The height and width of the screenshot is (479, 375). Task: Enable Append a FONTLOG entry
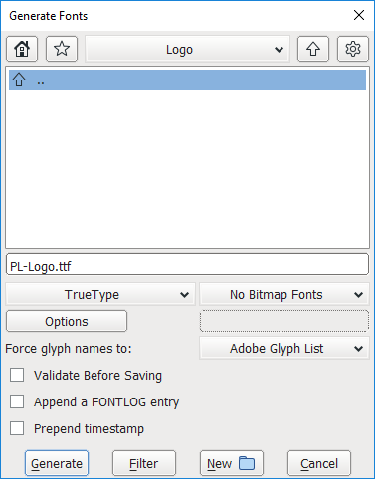pos(17,401)
